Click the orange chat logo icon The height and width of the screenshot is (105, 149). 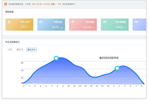[6, 4]
